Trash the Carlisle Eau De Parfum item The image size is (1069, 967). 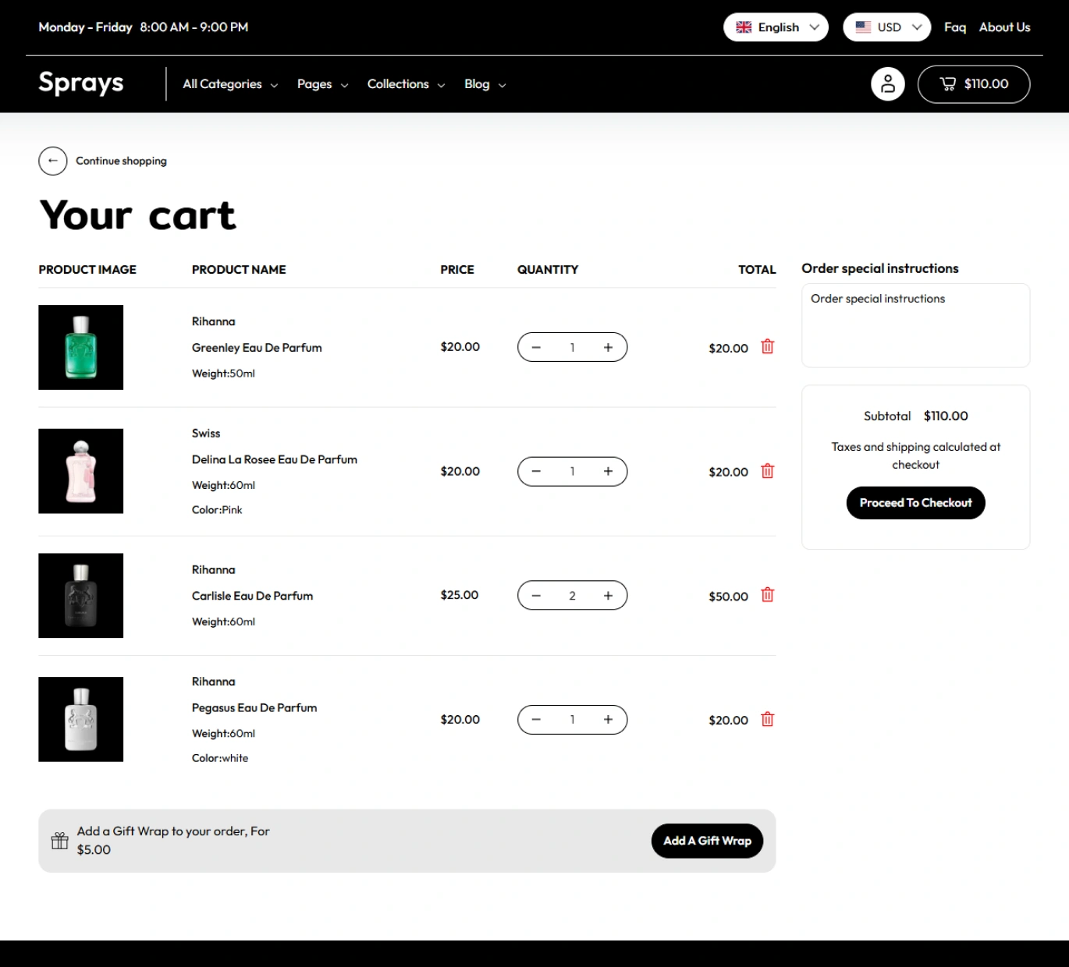click(x=768, y=595)
